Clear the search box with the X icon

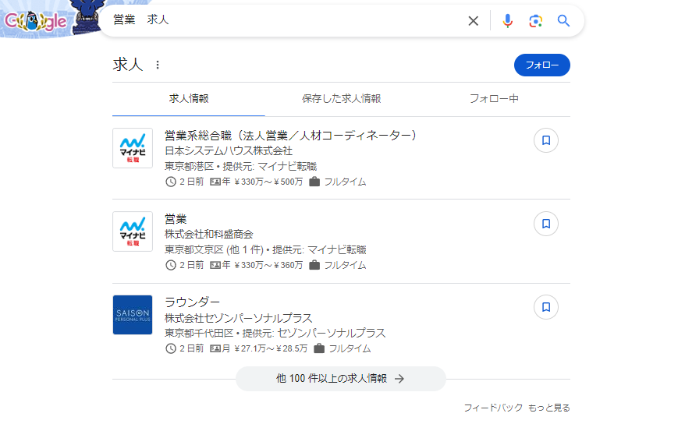coord(473,21)
